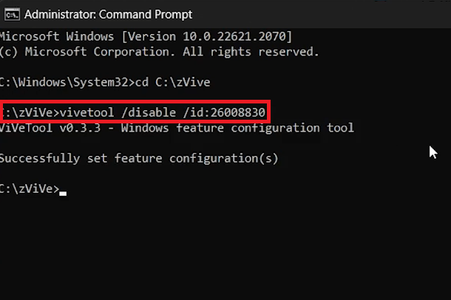Click the word "Administrator" in the title bar

(59, 14)
